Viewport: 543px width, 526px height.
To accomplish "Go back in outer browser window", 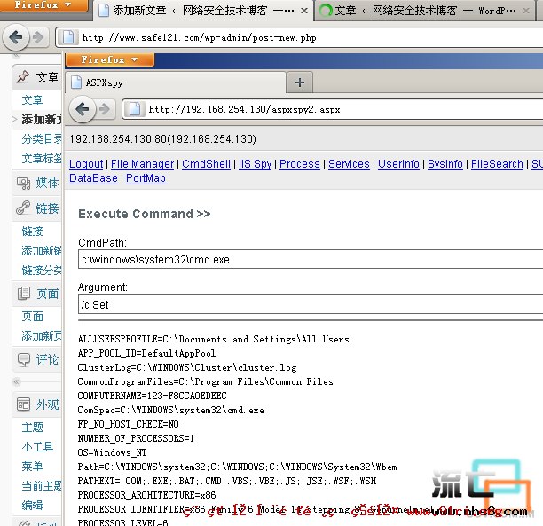I will coord(16,37).
